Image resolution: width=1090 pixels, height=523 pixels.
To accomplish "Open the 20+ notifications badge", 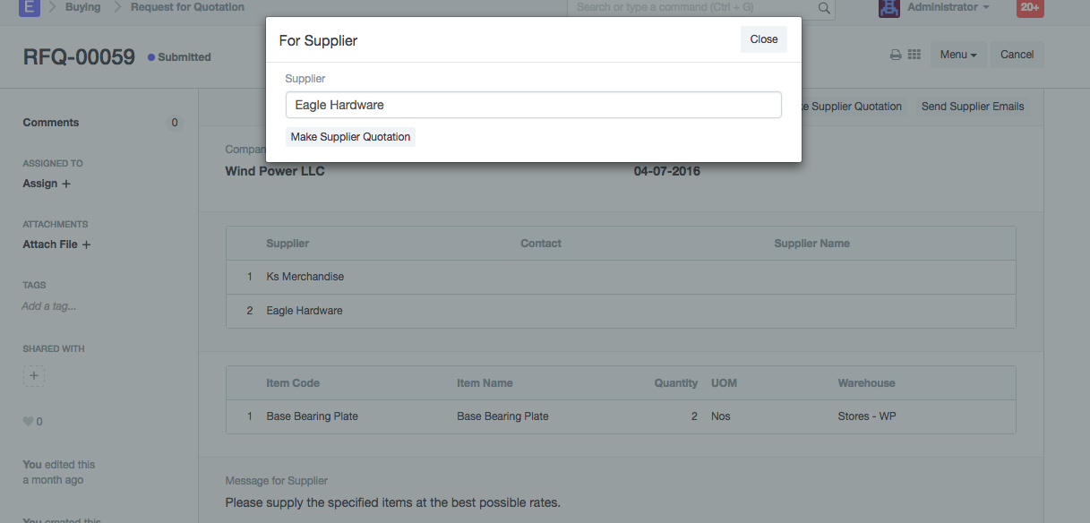I will pos(1030,8).
